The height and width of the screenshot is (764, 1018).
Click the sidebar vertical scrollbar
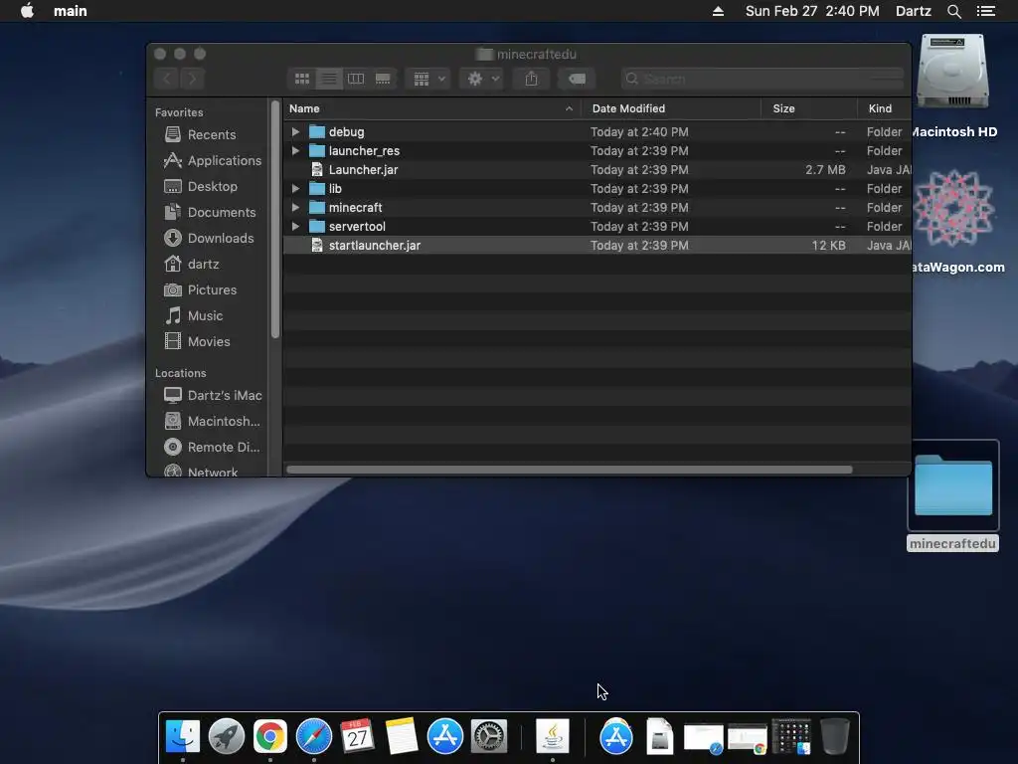[275, 220]
